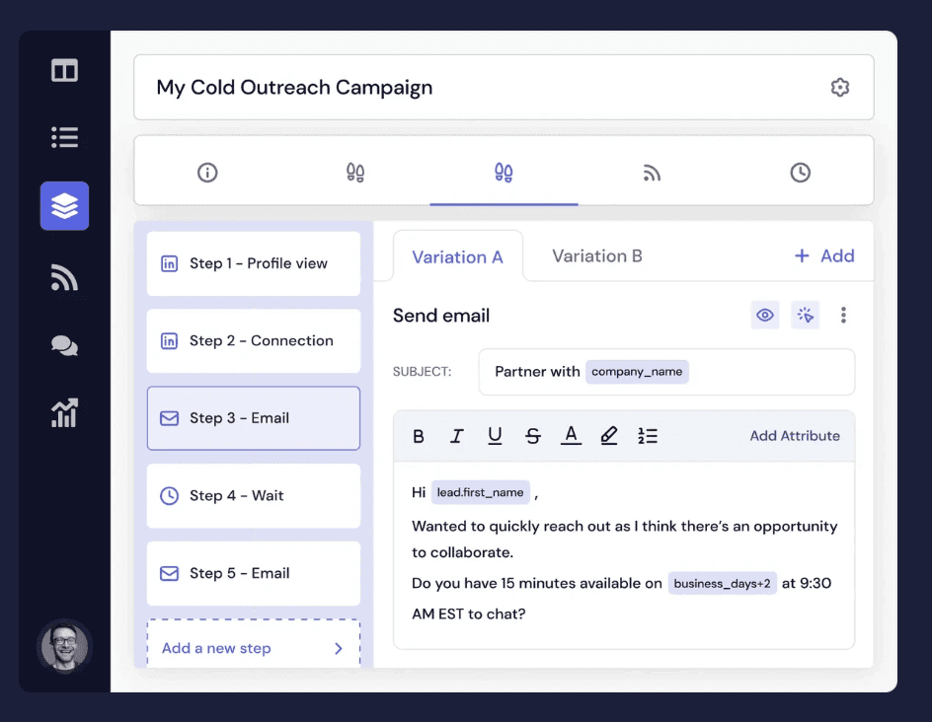The width and height of the screenshot is (932, 722).
Task: Click the clock icon on Step 4
Action: (170, 496)
